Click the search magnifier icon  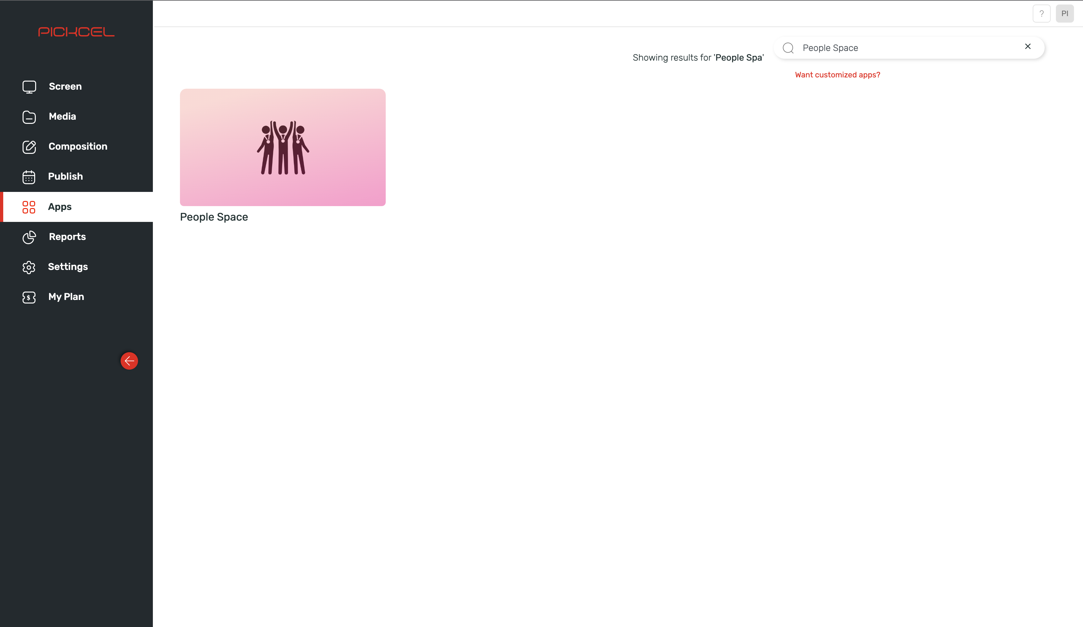(788, 48)
